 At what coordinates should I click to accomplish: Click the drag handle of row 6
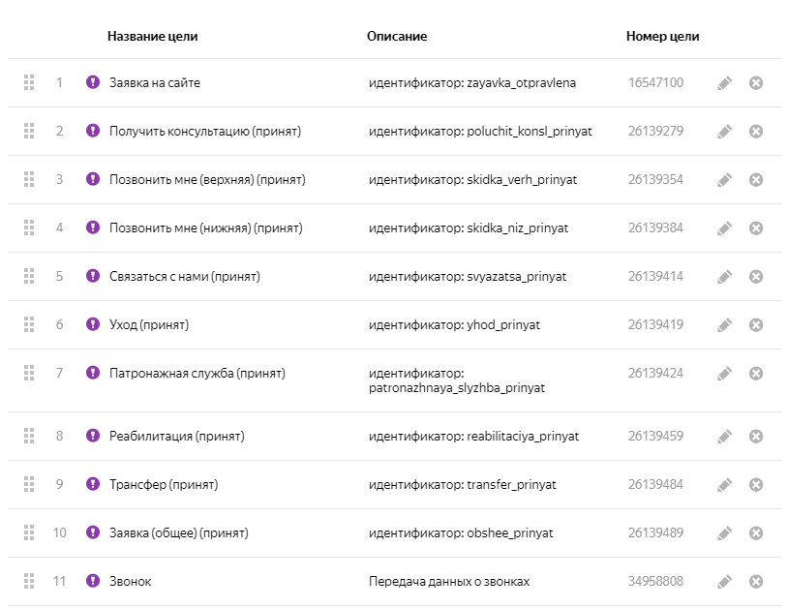(x=29, y=324)
